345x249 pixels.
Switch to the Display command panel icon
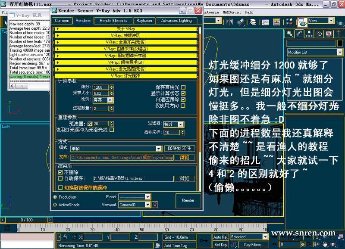329,34
